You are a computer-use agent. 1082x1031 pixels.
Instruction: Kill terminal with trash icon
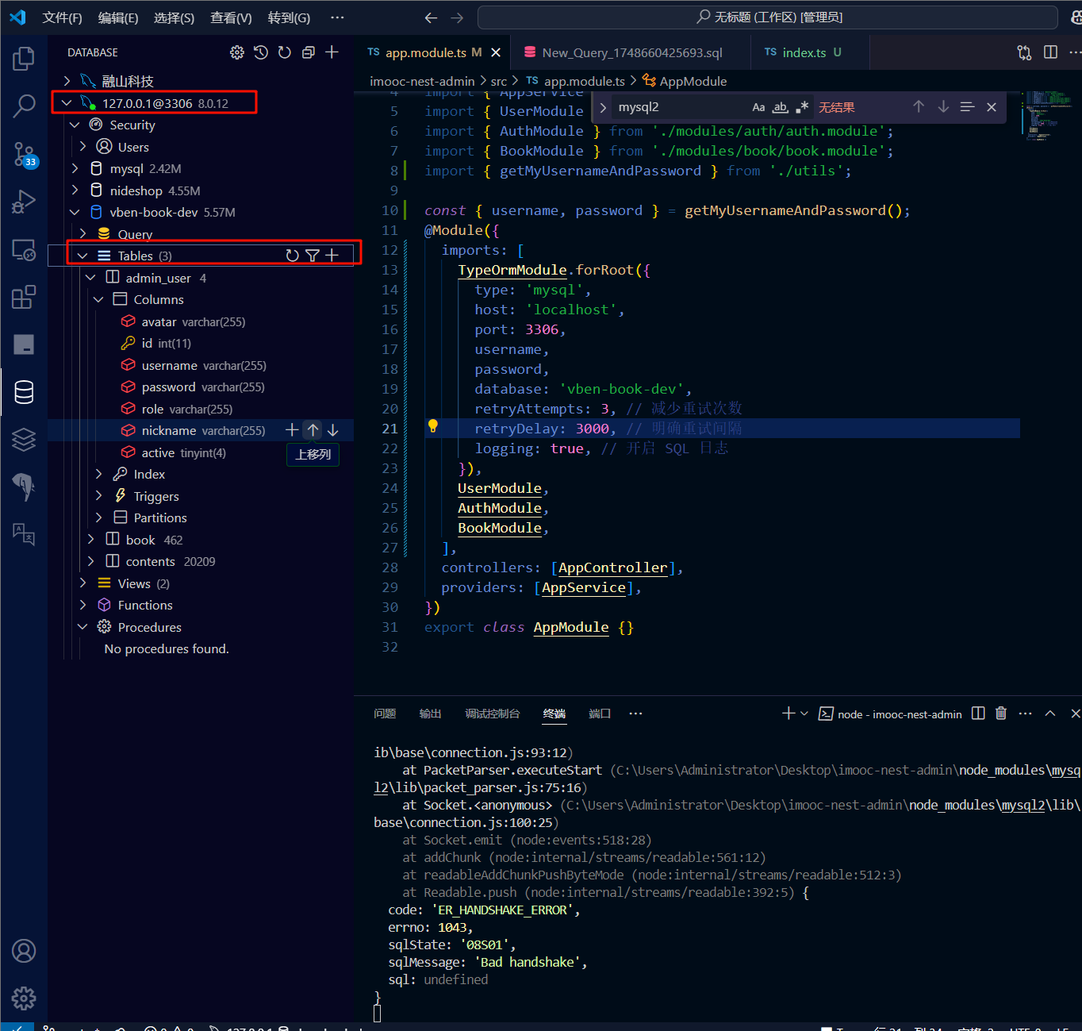pos(1001,714)
